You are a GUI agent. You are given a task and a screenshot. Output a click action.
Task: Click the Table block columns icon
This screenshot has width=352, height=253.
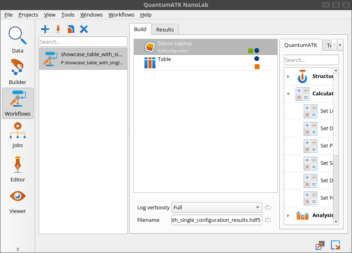tap(150, 63)
